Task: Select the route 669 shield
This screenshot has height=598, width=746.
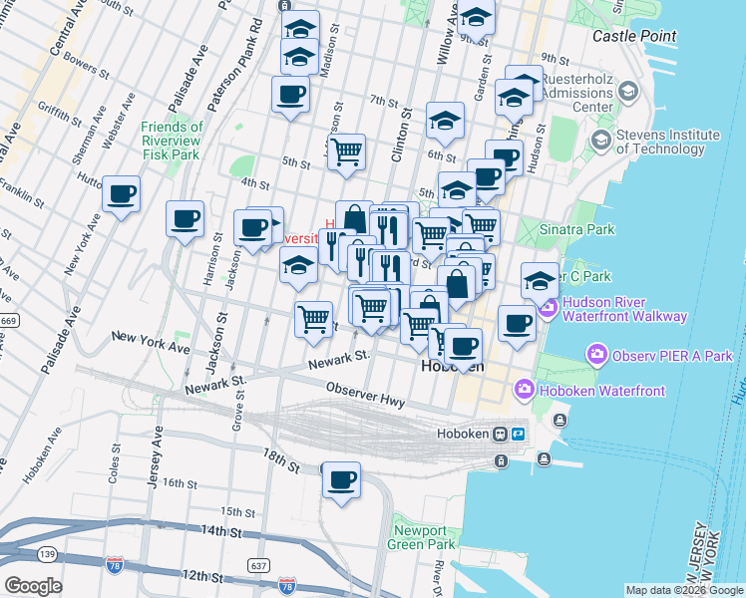Action: 9,320
